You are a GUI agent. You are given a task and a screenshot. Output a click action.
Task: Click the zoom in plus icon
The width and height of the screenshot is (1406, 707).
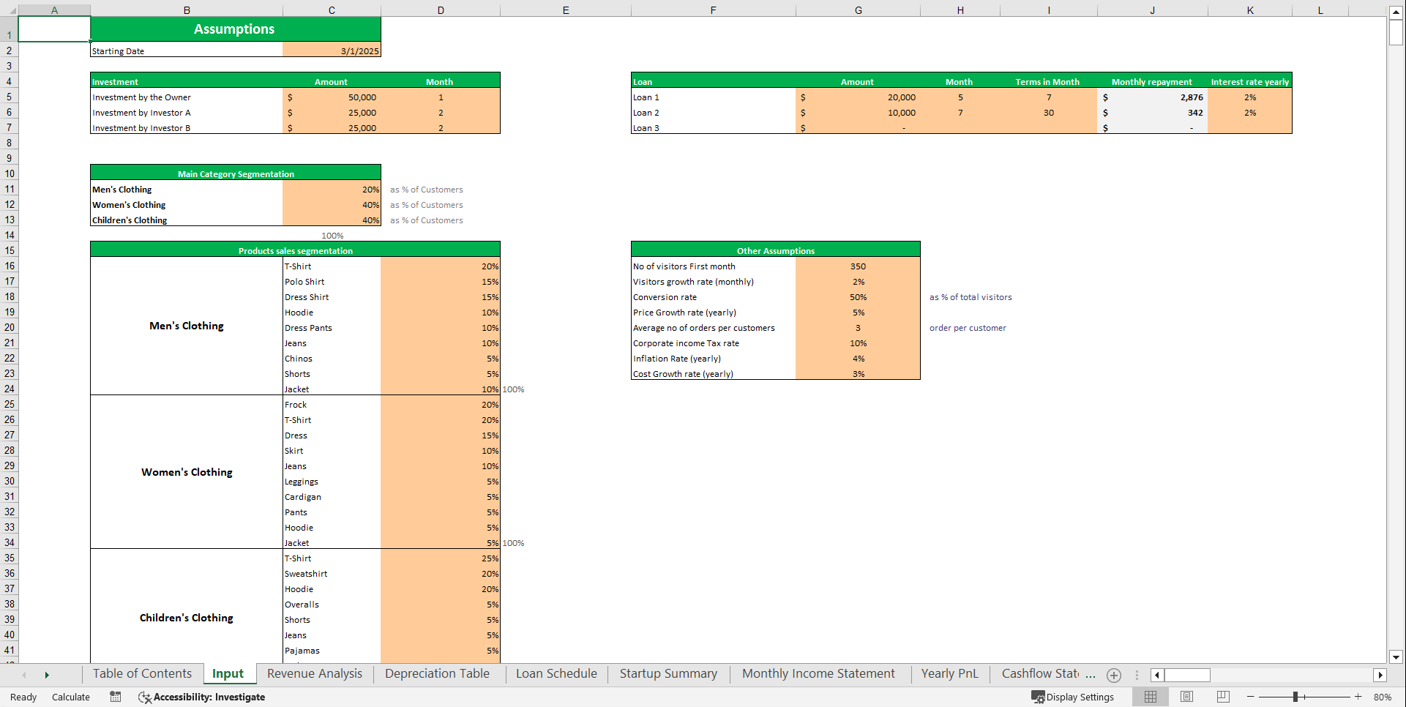[x=1357, y=697]
